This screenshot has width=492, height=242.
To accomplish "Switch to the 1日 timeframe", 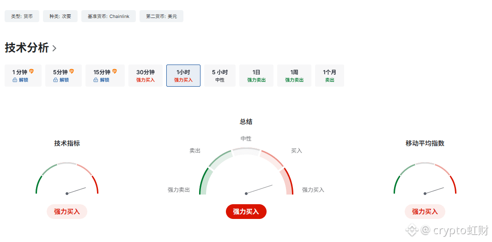I will tap(256, 76).
